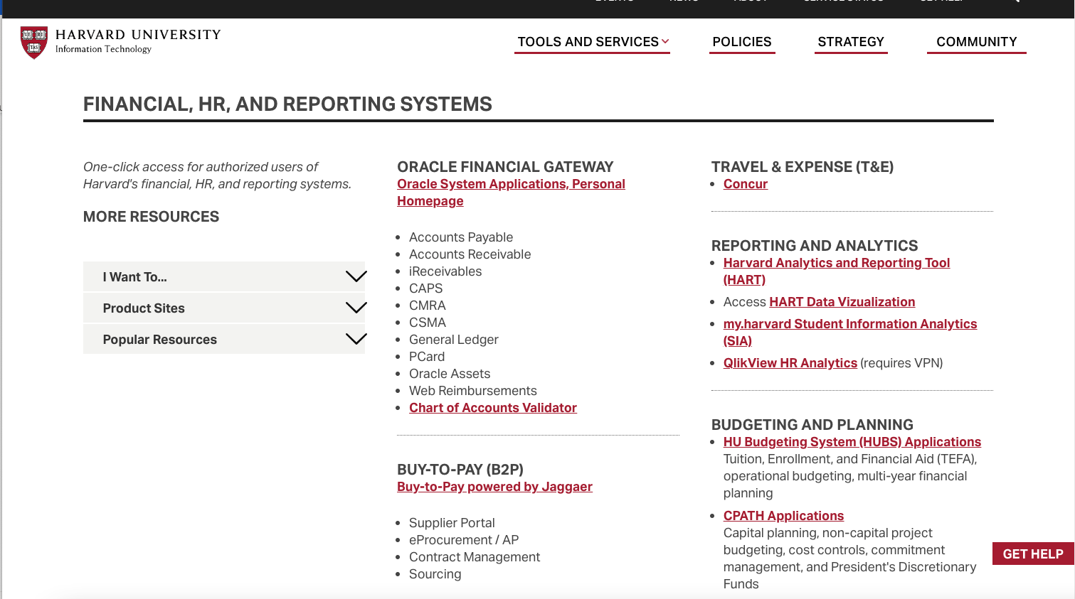Expand the Product Sites accordion
The height and width of the screenshot is (599, 1075).
point(224,308)
